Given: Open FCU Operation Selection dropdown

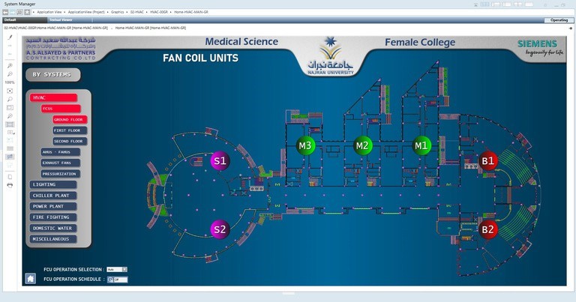Looking at the screenshot, I should coord(116,269).
